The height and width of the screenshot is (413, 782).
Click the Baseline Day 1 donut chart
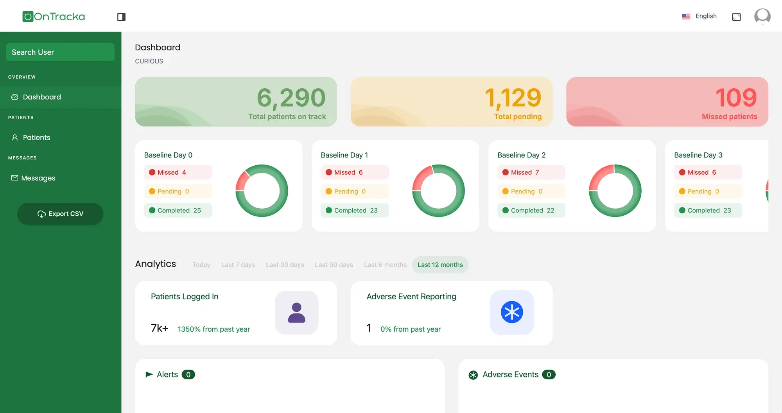438,191
